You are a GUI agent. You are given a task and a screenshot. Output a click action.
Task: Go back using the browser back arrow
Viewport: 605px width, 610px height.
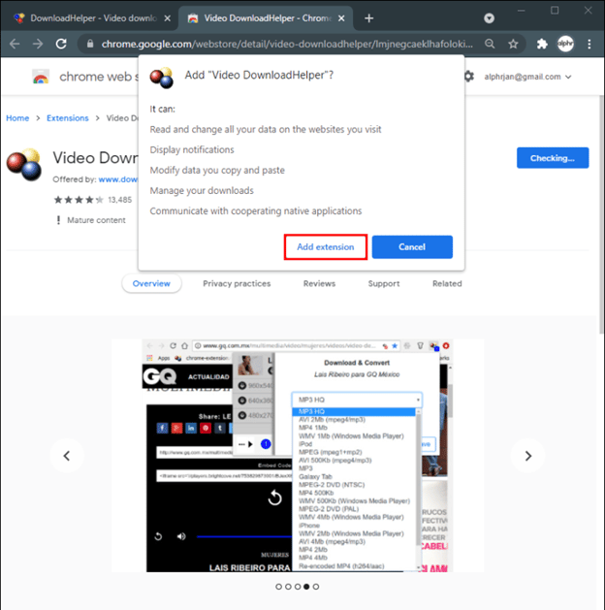16,44
